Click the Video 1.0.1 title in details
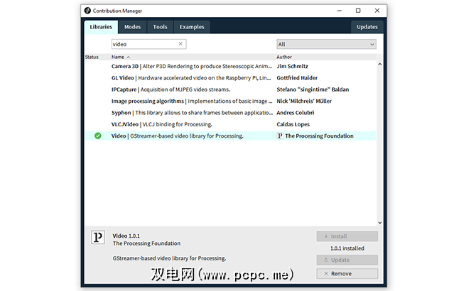Viewport: 476px width, 291px height. pyautogui.click(x=126, y=236)
